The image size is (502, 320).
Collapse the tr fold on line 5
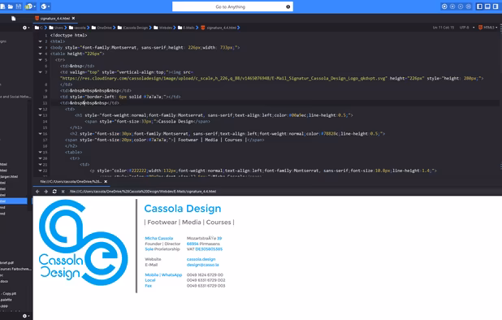tap(41, 60)
